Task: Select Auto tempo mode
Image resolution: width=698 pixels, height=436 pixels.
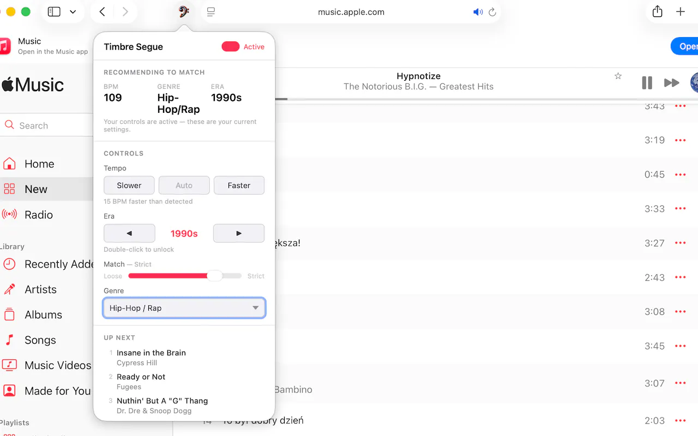Action: (x=184, y=185)
